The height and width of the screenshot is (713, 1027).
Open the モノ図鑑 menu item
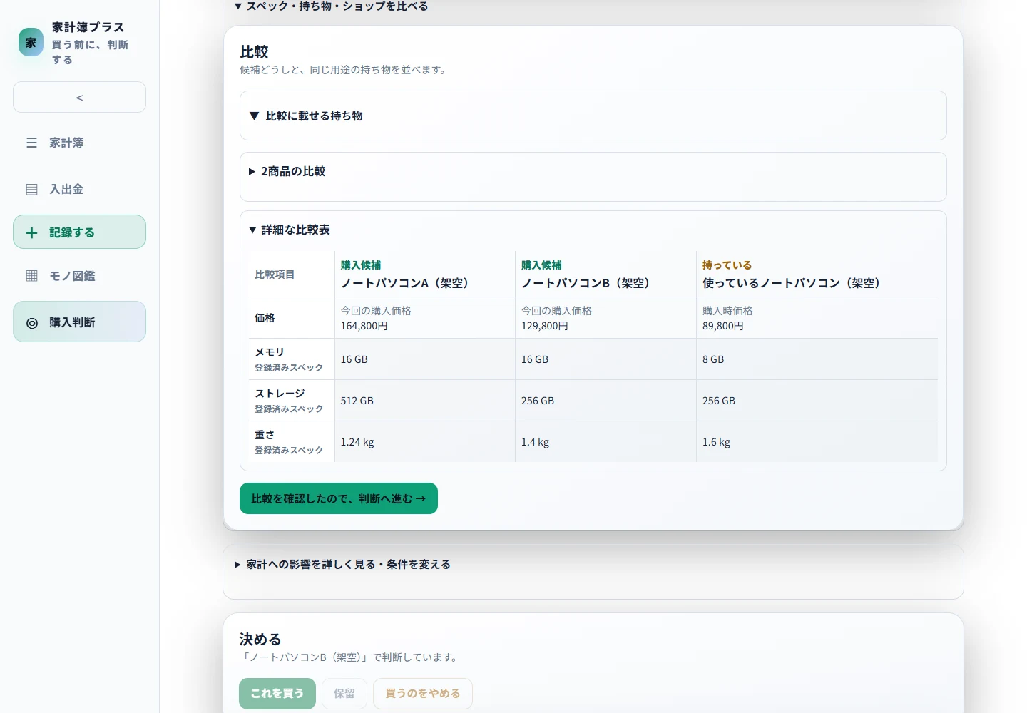coord(79,276)
